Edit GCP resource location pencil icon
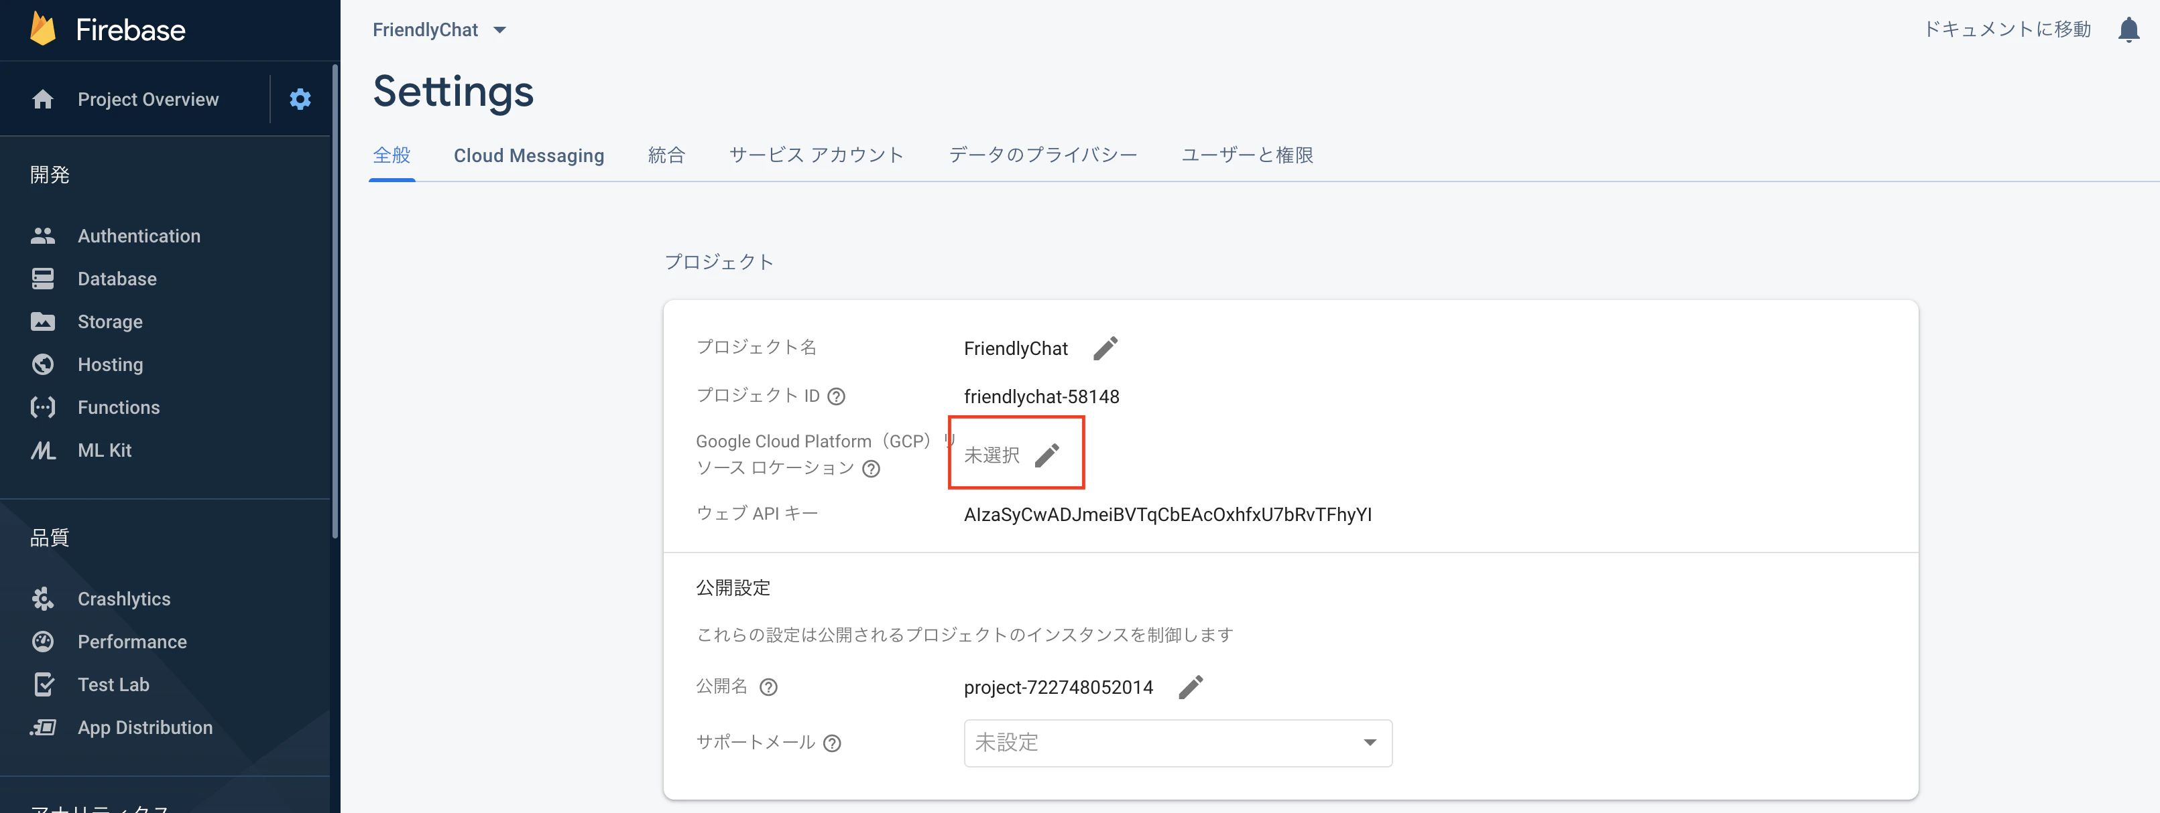The width and height of the screenshot is (2160, 813). pyautogui.click(x=1046, y=455)
